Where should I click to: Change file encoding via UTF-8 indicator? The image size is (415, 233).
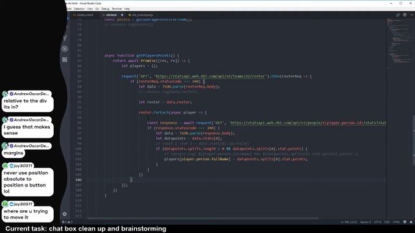click(x=377, y=222)
